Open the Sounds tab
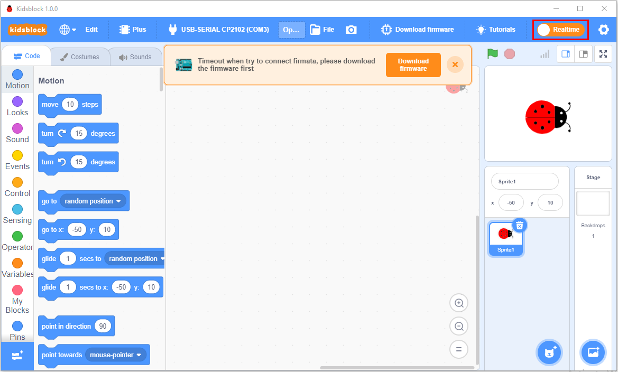Screen dimensions: 618x372 (135, 57)
